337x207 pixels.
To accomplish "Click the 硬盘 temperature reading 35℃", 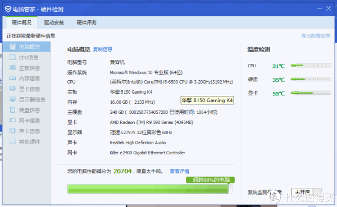I will 279,80.
